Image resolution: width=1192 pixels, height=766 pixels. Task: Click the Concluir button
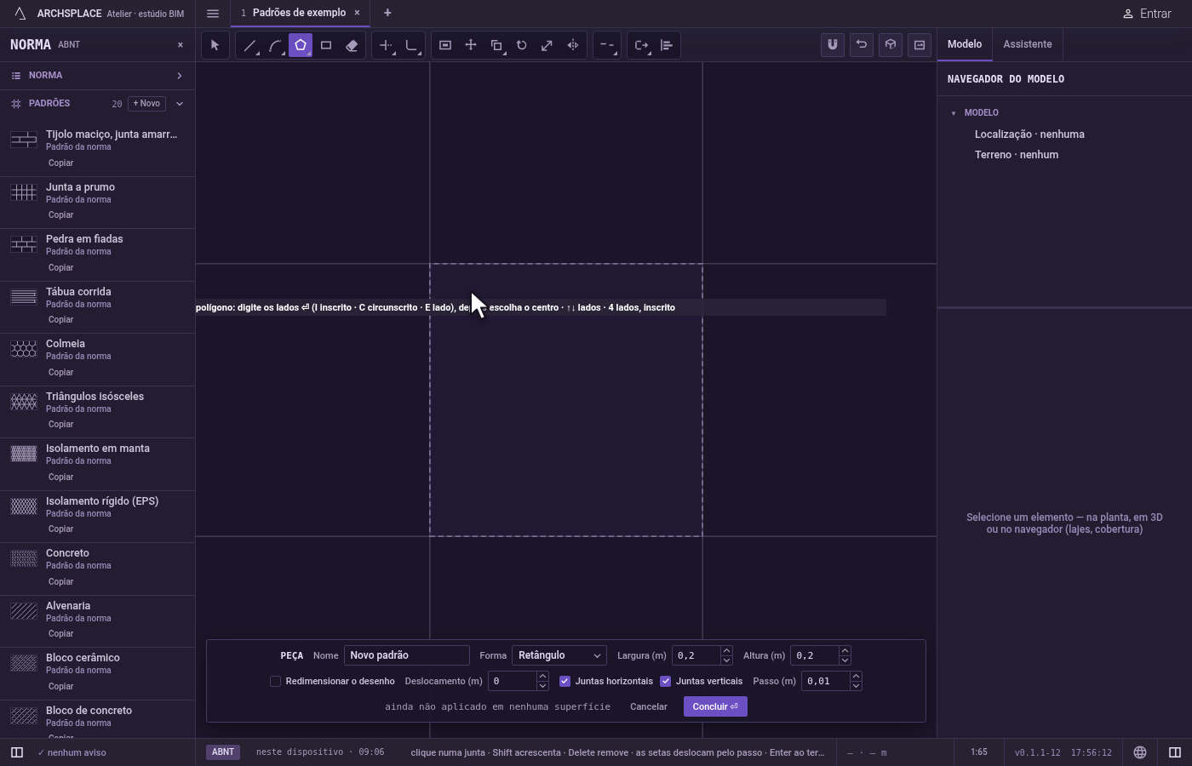pyautogui.click(x=715, y=706)
